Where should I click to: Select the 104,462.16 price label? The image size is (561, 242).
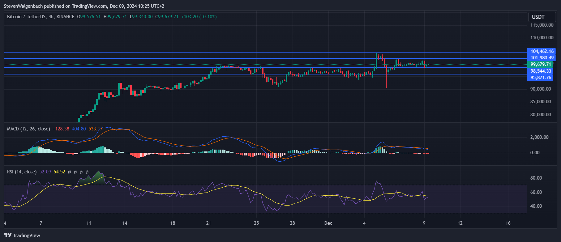coord(542,51)
